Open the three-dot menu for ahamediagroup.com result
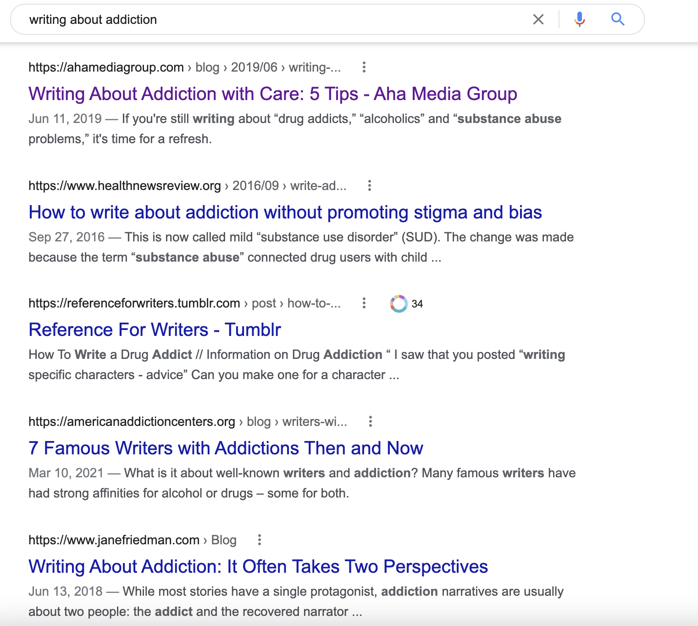The height and width of the screenshot is (626, 698). tap(364, 67)
